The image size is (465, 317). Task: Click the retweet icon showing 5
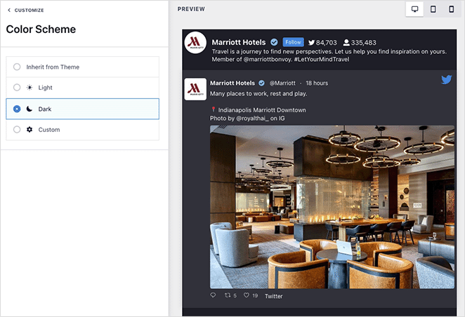coord(228,295)
